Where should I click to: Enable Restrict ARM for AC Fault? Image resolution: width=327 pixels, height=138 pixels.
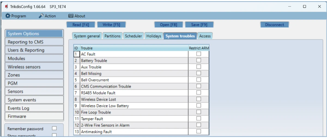pyautogui.click(x=199, y=54)
